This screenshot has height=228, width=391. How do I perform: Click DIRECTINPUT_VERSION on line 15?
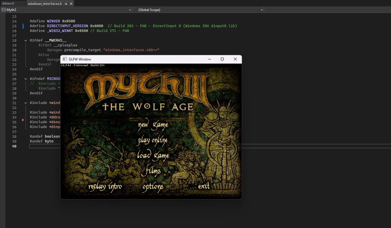(x=67, y=26)
